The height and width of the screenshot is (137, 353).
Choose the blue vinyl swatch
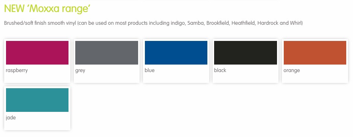176,53
